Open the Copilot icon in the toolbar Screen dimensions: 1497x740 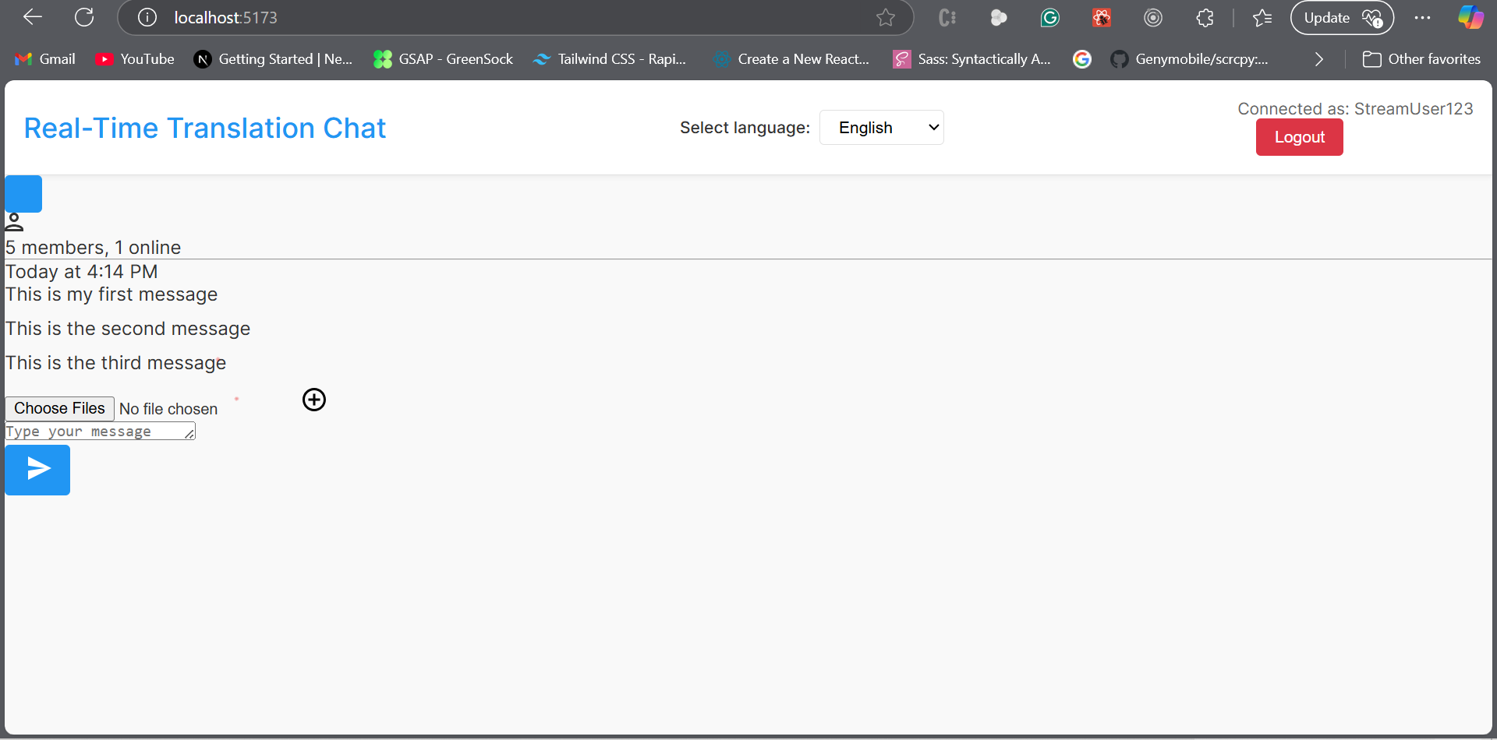pyautogui.click(x=1470, y=17)
